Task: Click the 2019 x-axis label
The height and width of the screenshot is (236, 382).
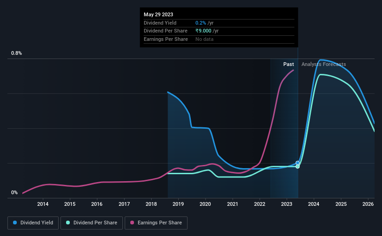Action: [178, 204]
